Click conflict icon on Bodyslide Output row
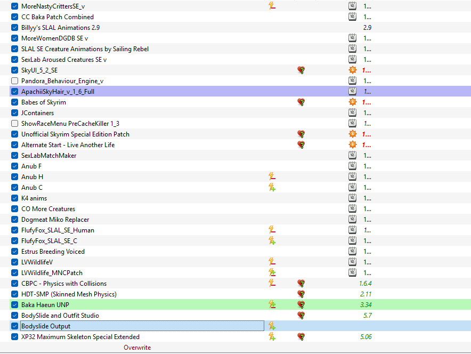The height and width of the screenshot is (354, 471). [x=272, y=326]
